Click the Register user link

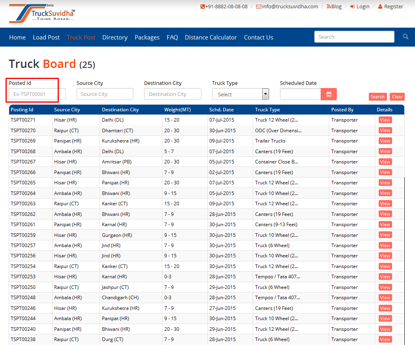pyautogui.click(x=391, y=6)
